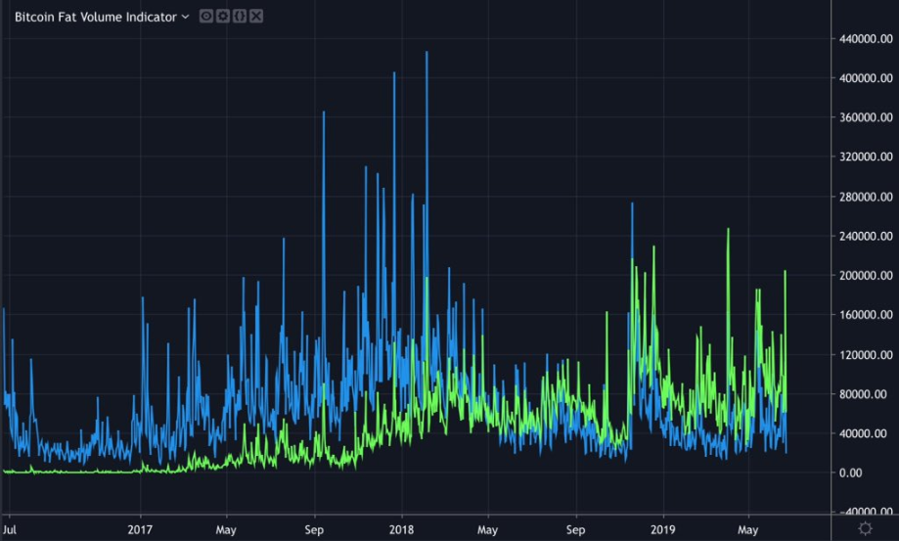This screenshot has width=899, height=541.
Task: Select the 0.00 price scale label
Action: coord(877,473)
